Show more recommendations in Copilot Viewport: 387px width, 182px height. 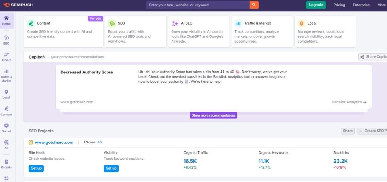tap(214, 115)
